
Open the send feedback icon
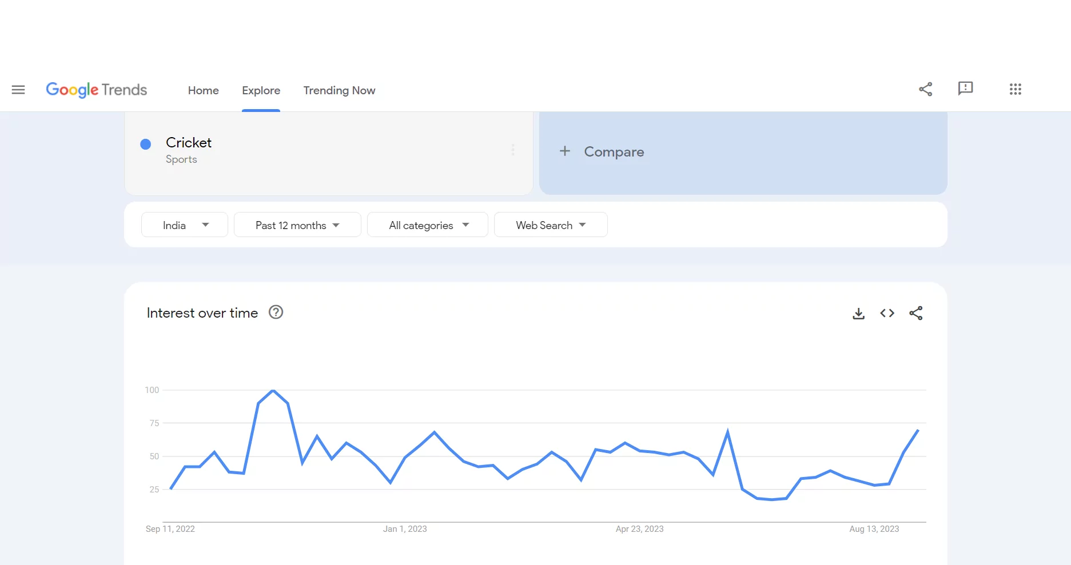pyautogui.click(x=966, y=89)
